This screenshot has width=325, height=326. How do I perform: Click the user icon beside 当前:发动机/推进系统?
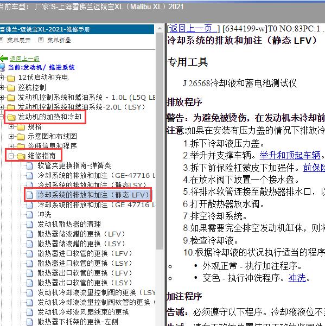pyautogui.click(x=2, y=67)
